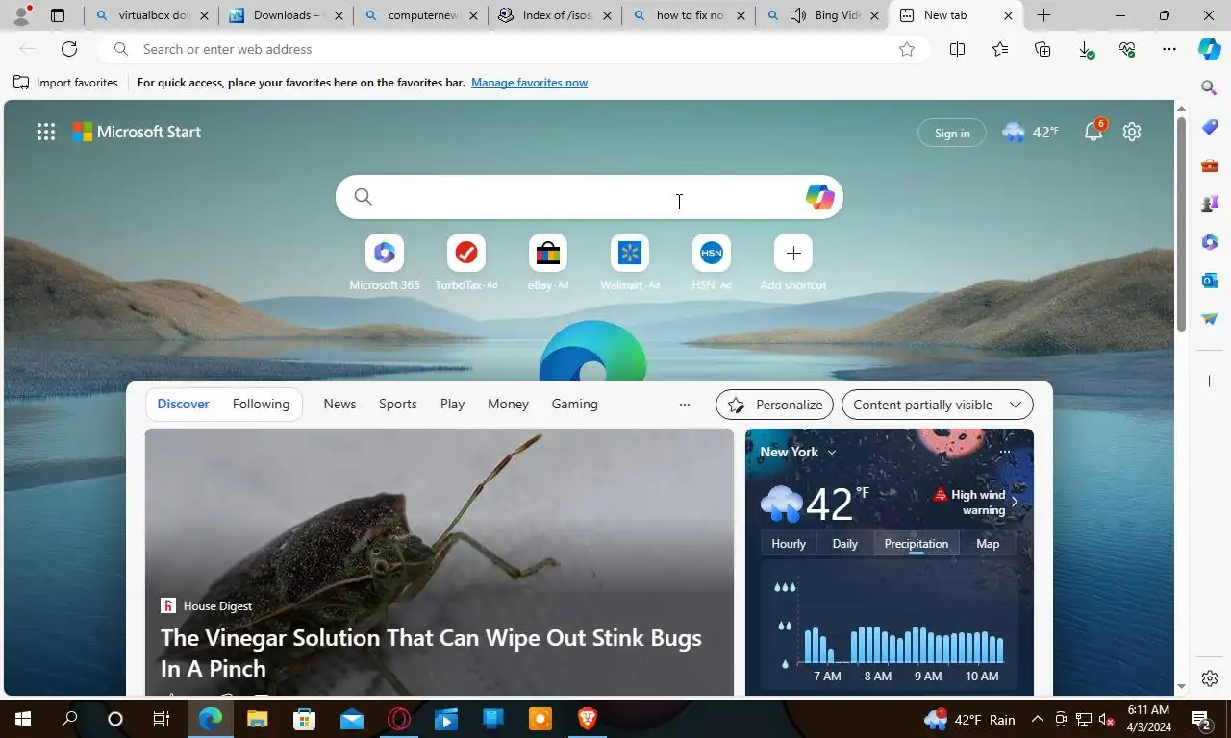Click Manage favorites now link

[529, 83]
